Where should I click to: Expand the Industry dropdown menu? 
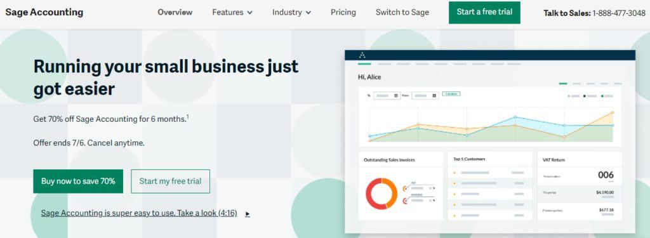point(291,13)
